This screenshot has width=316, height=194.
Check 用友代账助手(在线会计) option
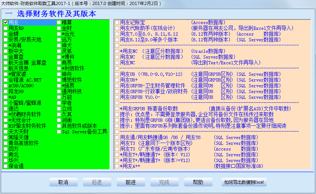(117, 28)
